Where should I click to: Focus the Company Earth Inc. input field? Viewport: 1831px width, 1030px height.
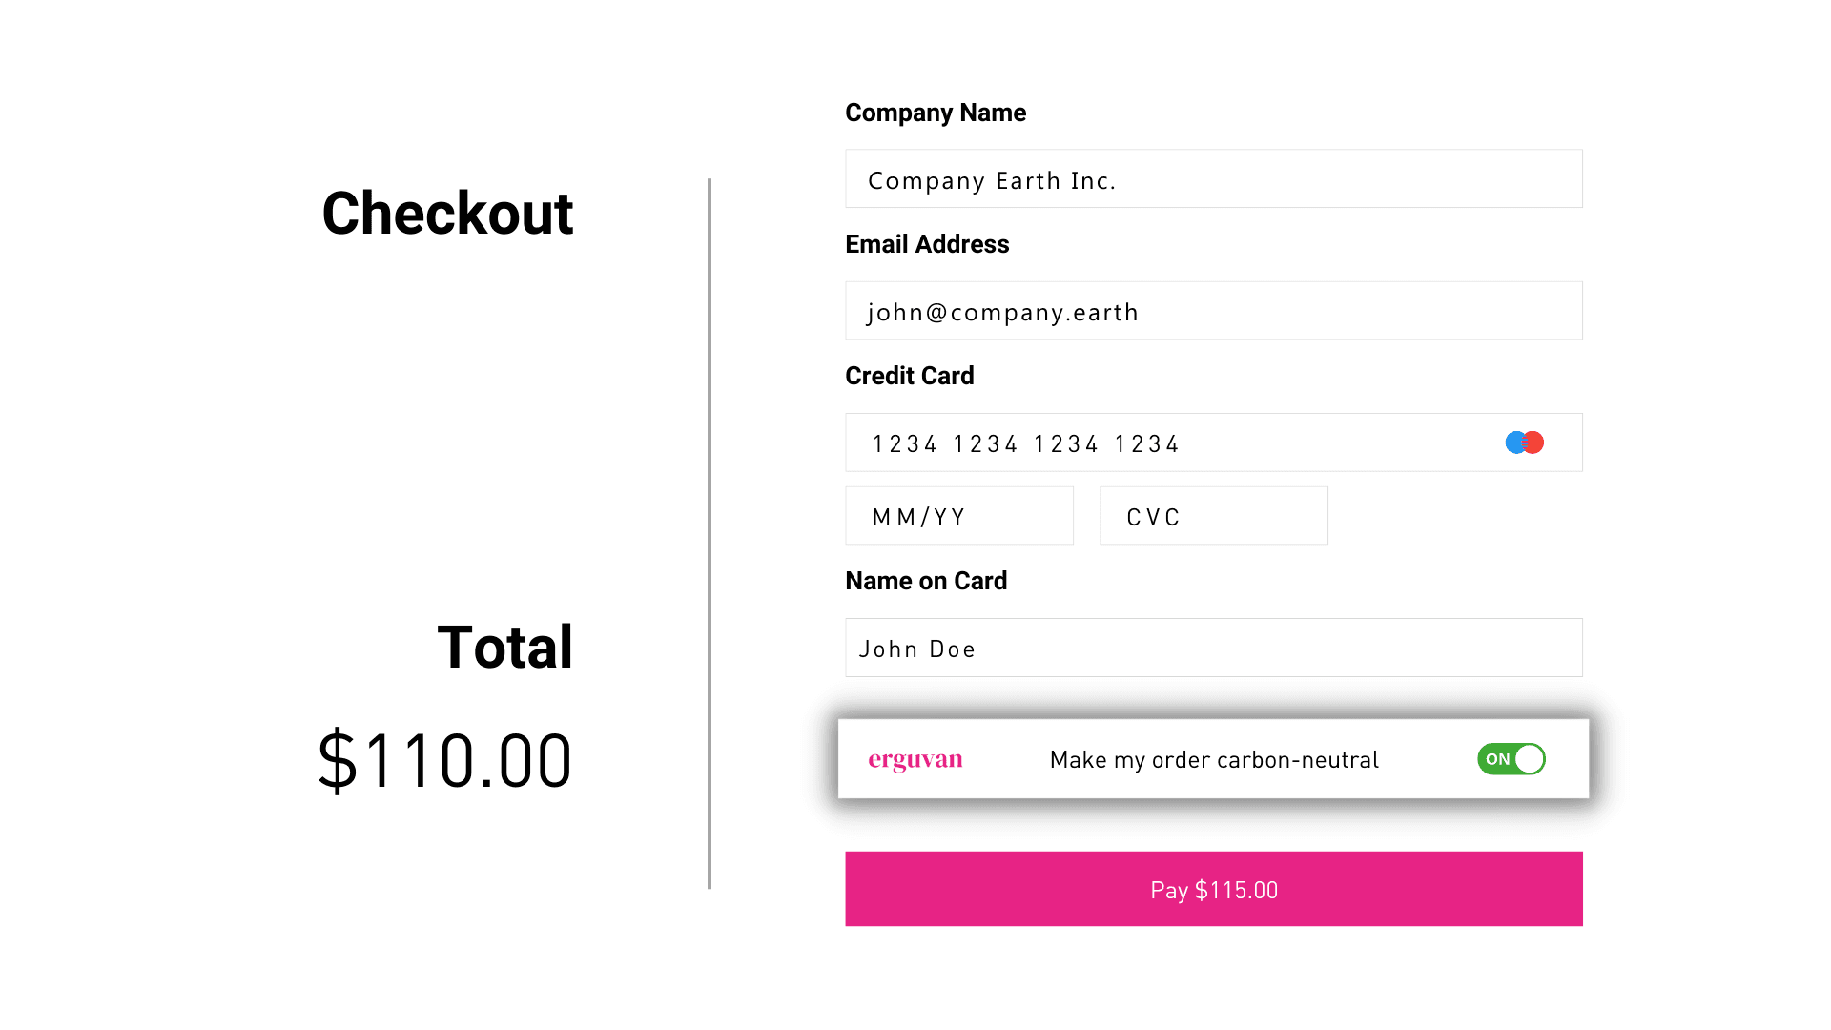[x=1214, y=178]
